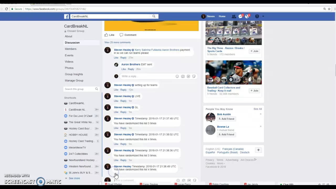This screenshot has height=189, width=336.
Task: Open the account settings dropdown arrow
Action: pyautogui.click(x=263, y=16)
